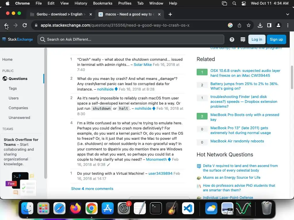
Task: Open Chrome three-dot menu
Action: coord(288,25)
